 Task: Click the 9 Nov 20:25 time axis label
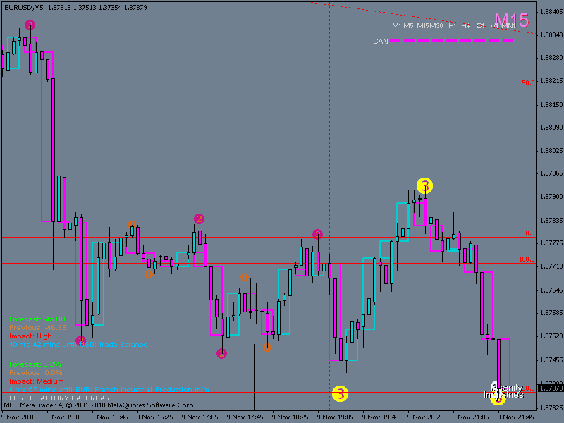(426, 417)
